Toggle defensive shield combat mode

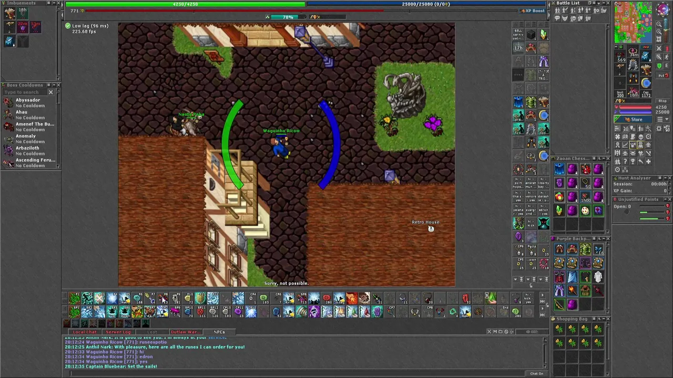tap(659, 66)
